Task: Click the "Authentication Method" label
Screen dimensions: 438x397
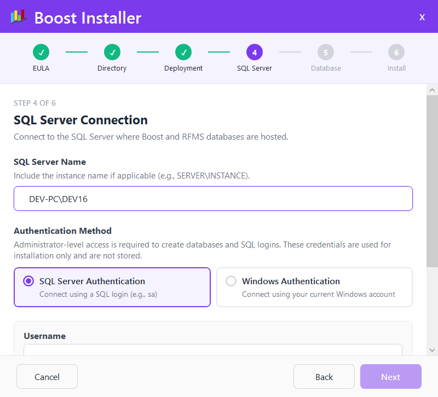Action: coord(62,231)
